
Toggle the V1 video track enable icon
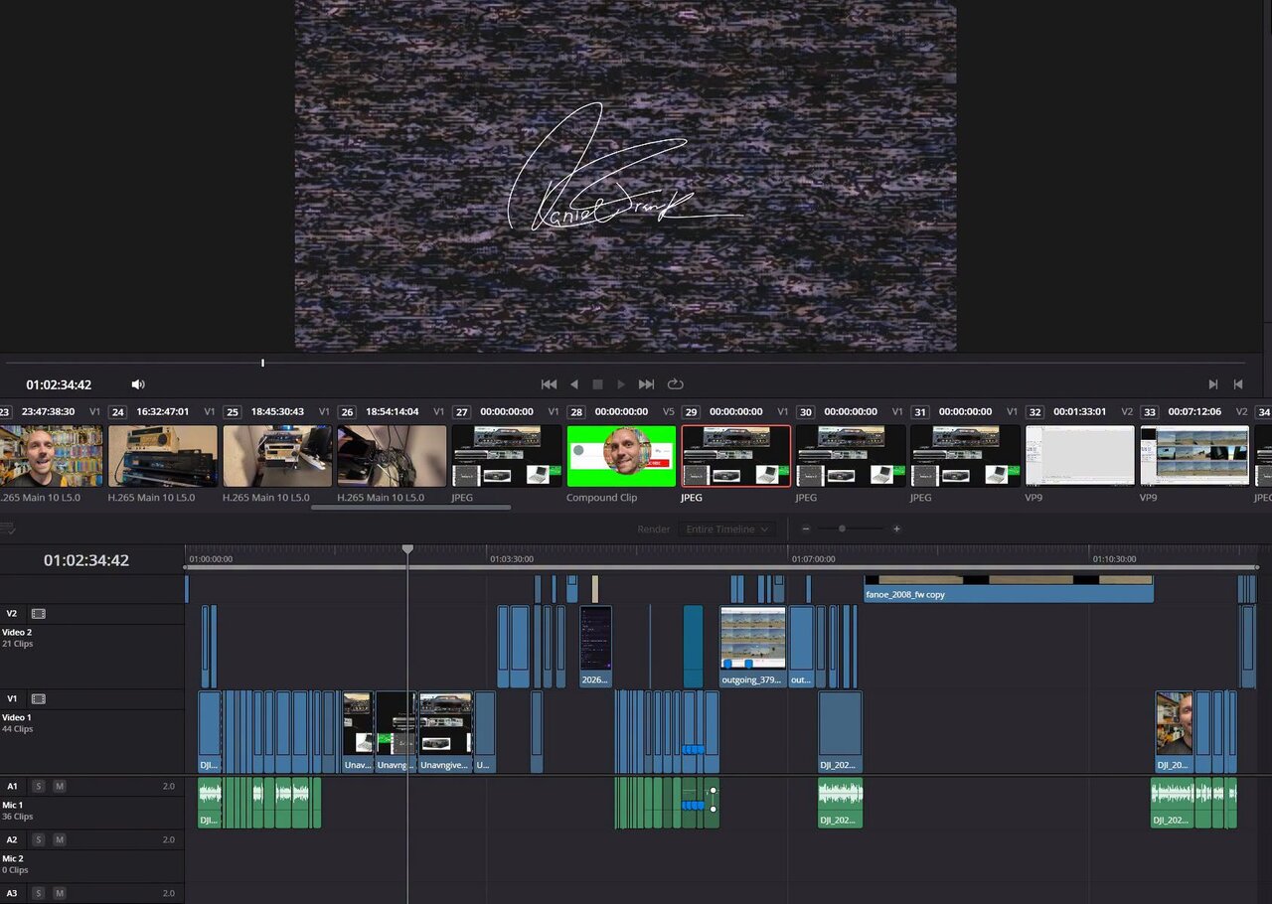tap(39, 699)
